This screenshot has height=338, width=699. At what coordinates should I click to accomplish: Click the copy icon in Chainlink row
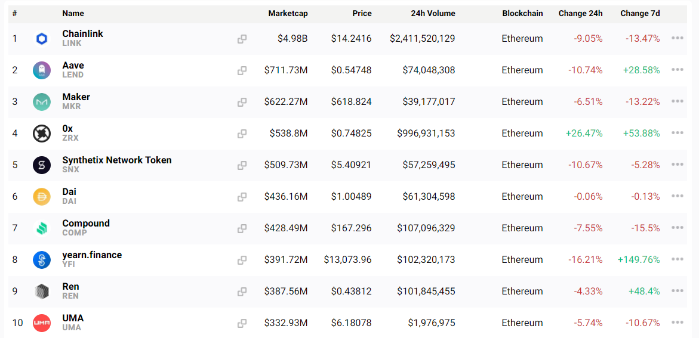click(242, 39)
